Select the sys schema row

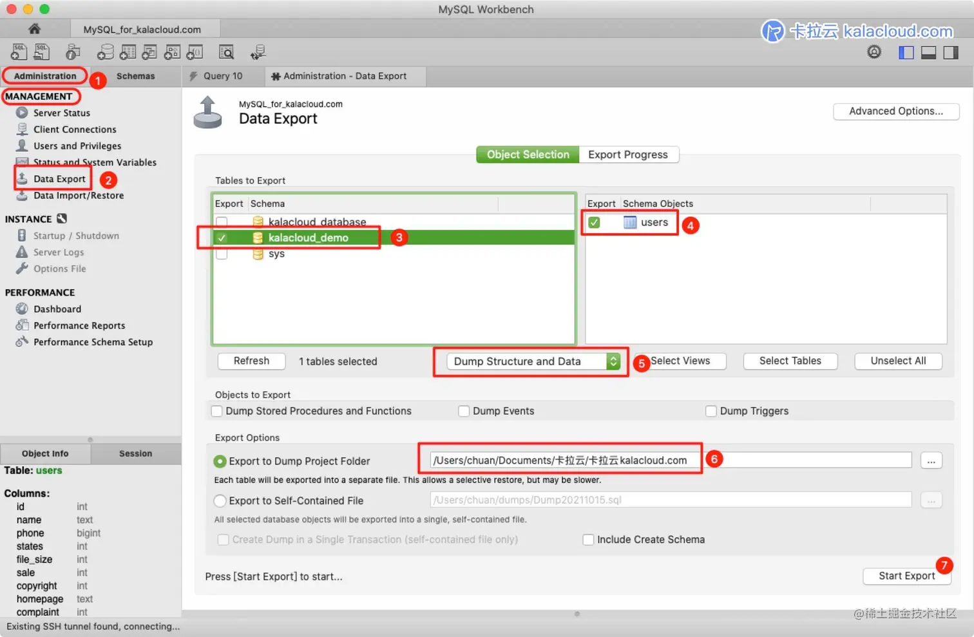point(394,254)
